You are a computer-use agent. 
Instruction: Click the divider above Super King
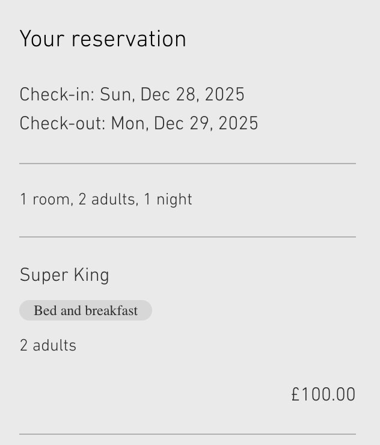(188, 237)
